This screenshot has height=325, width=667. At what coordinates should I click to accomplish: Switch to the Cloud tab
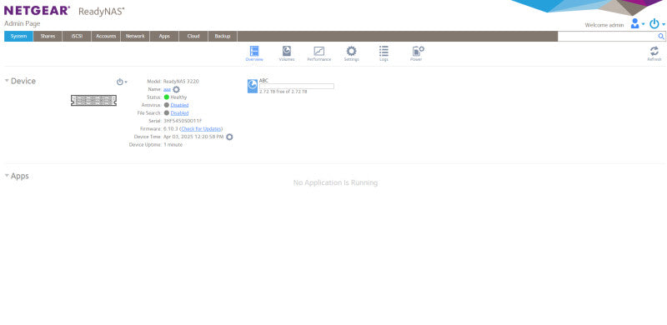coord(193,36)
